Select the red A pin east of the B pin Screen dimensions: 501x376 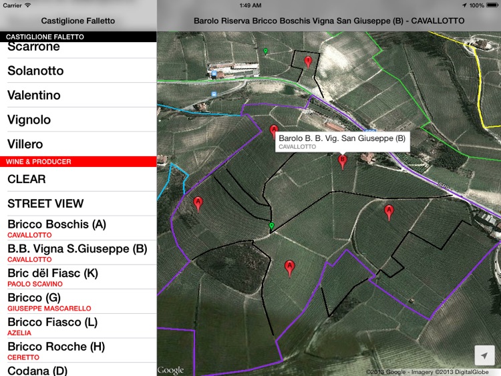pyautogui.click(x=389, y=212)
